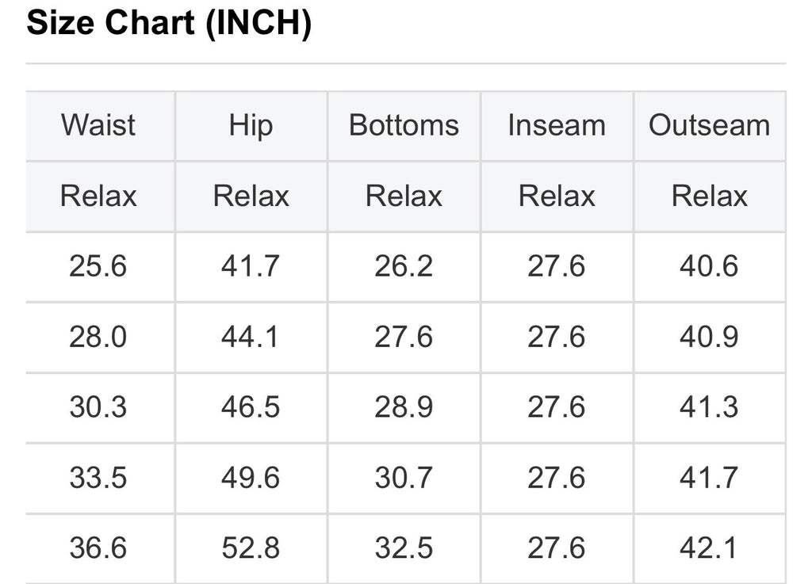The height and width of the screenshot is (584, 812).
Task: Select the 28.9 bottoms measurement
Action: [404, 407]
